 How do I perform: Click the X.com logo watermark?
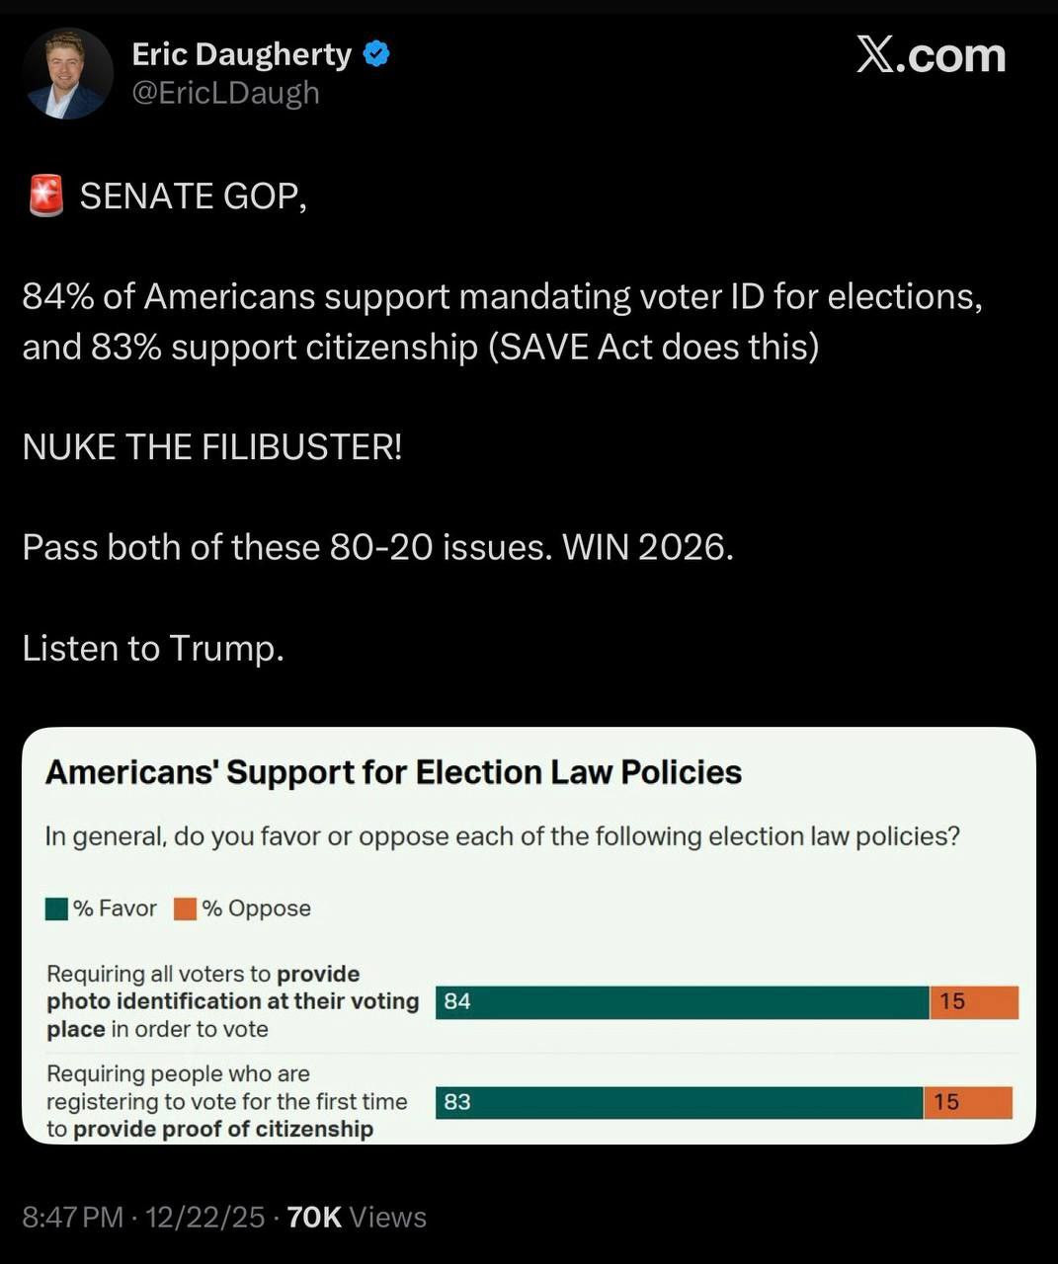tap(931, 55)
